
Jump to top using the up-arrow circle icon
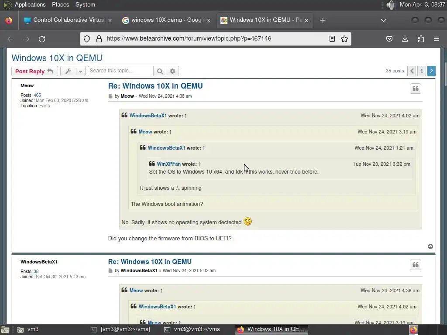(430, 246)
